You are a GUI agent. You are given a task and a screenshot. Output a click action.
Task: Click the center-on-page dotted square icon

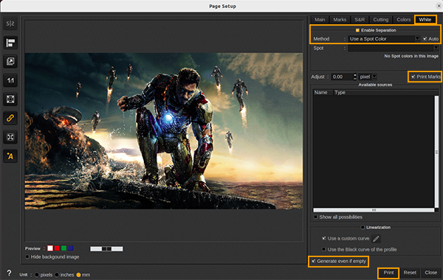click(10, 137)
